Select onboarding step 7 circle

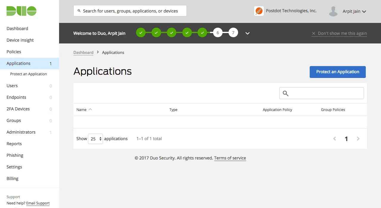point(233,32)
